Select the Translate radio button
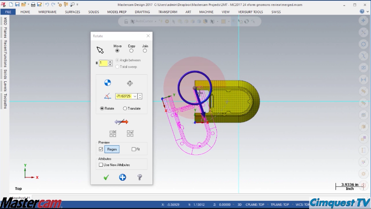The image size is (371, 209). coord(125,108)
